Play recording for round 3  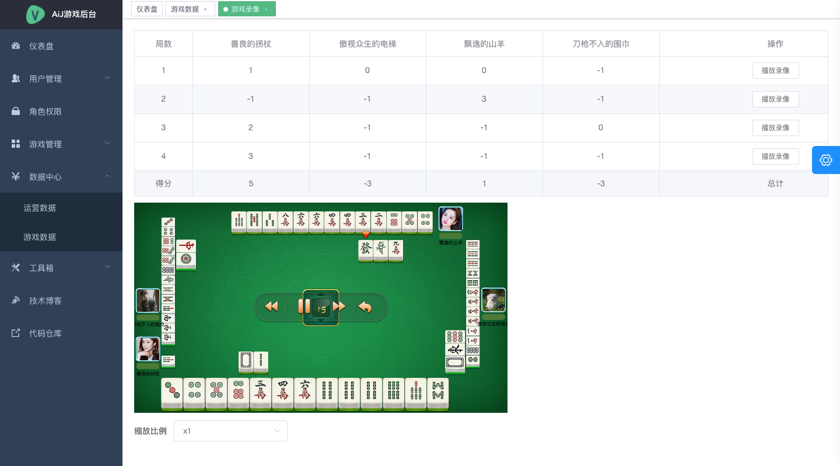(775, 128)
